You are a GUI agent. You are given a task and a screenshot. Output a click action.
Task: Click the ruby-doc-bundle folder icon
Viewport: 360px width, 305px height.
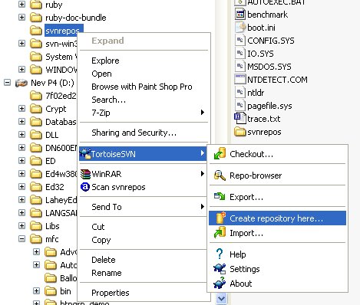tap(36, 18)
